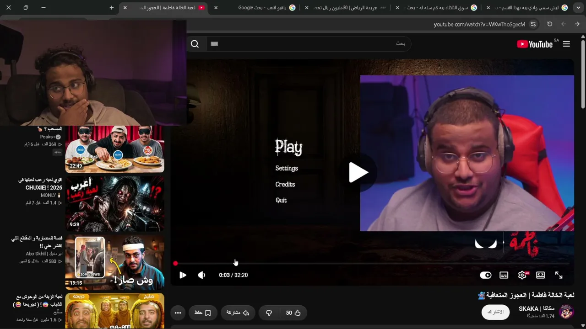The image size is (586, 329).
Task: Share the video using مشاركة button
Action: click(x=238, y=313)
